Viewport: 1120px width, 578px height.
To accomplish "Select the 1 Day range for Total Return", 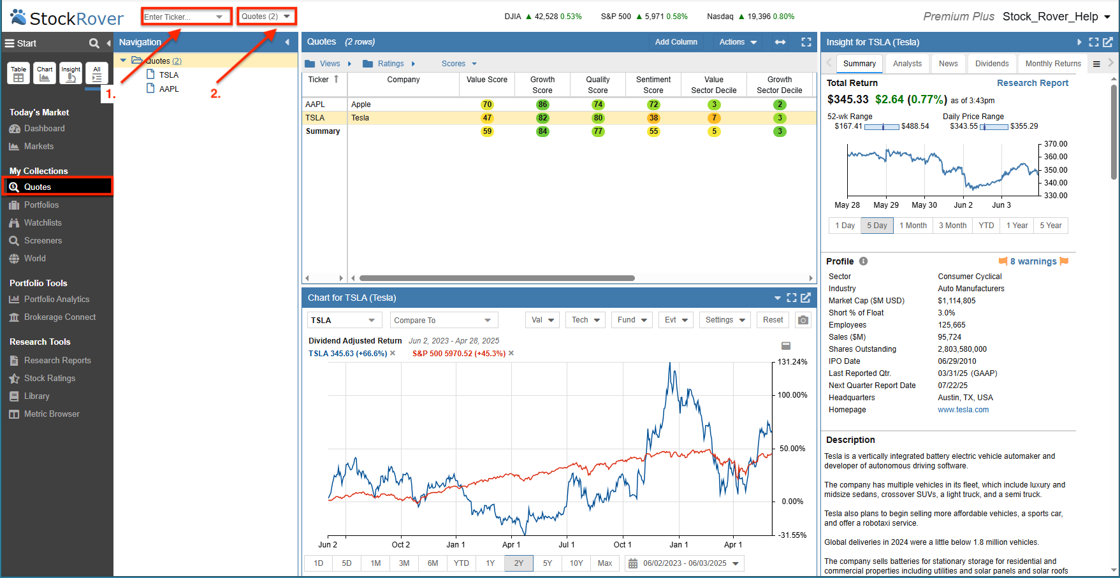I will point(845,226).
